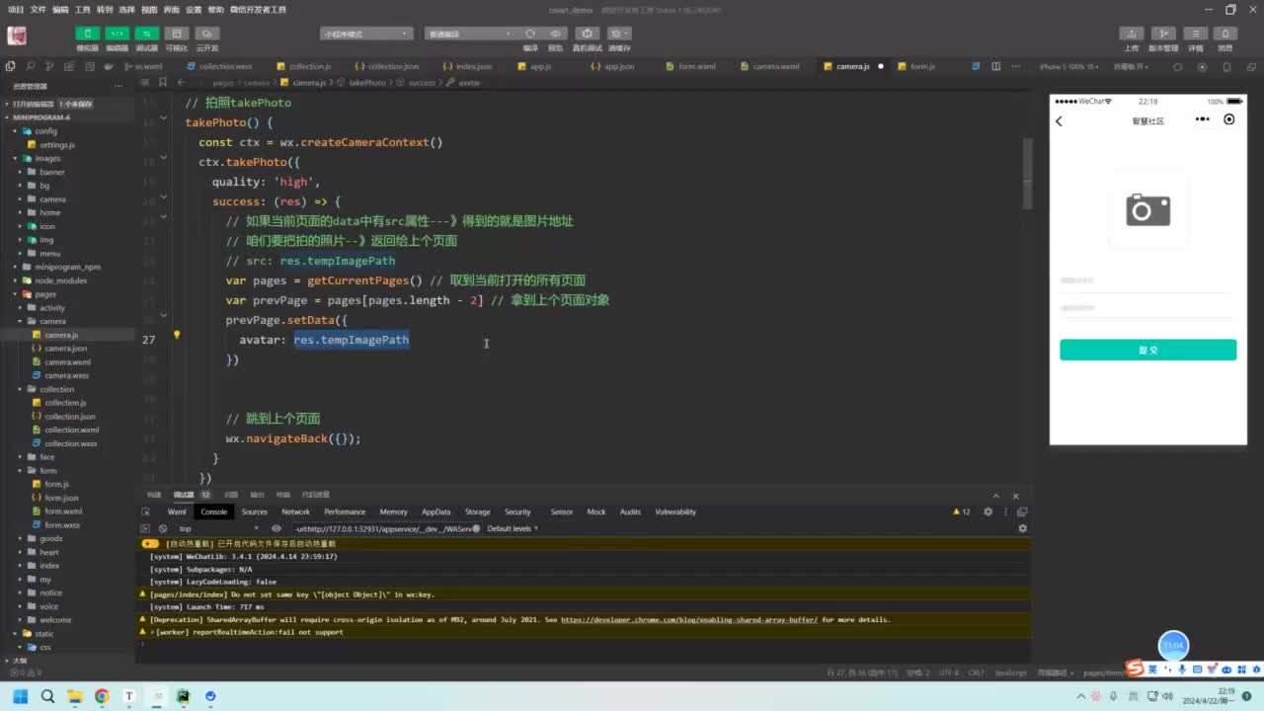Open the mini program mode dropdown
Viewport: 1264px width, 711px height.
(x=366, y=34)
